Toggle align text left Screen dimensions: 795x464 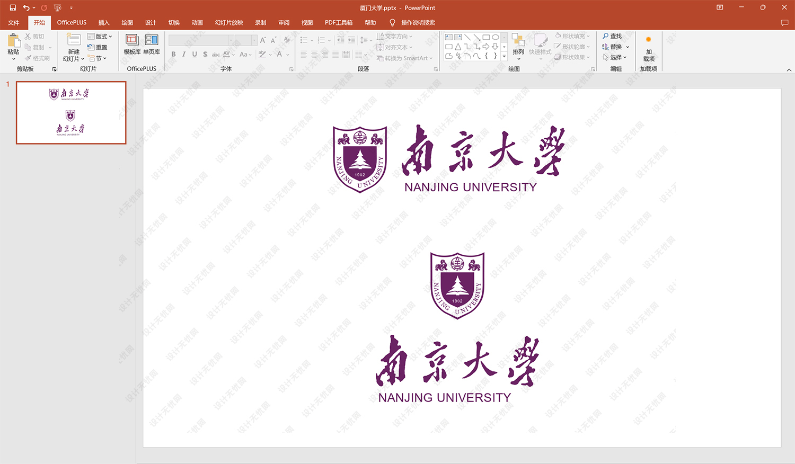click(304, 54)
